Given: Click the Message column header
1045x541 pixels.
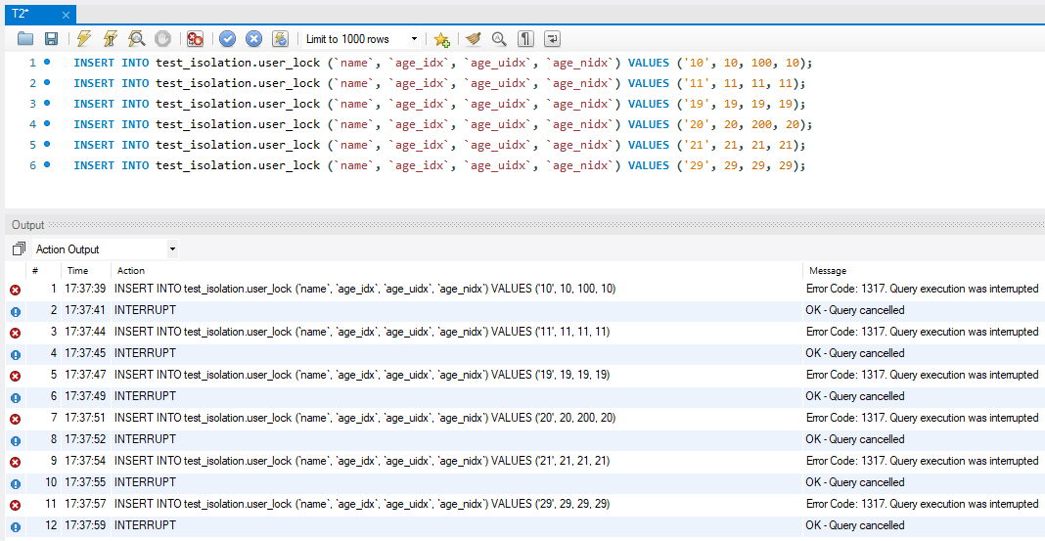Looking at the screenshot, I should click(828, 270).
